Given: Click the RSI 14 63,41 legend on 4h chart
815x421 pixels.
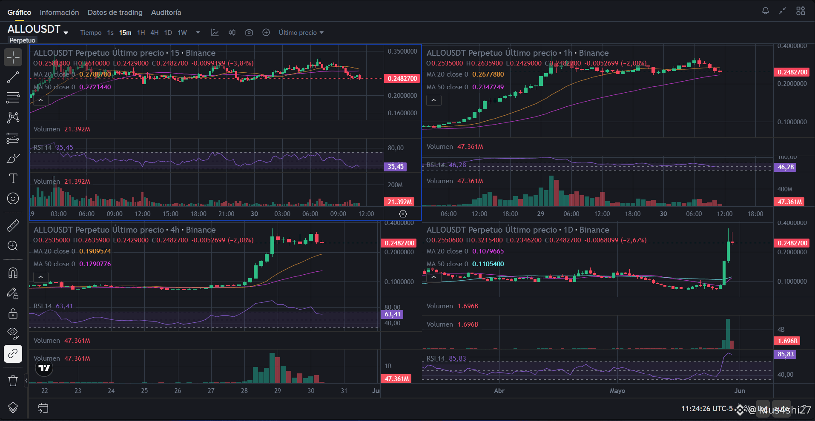Looking at the screenshot, I should pos(53,306).
